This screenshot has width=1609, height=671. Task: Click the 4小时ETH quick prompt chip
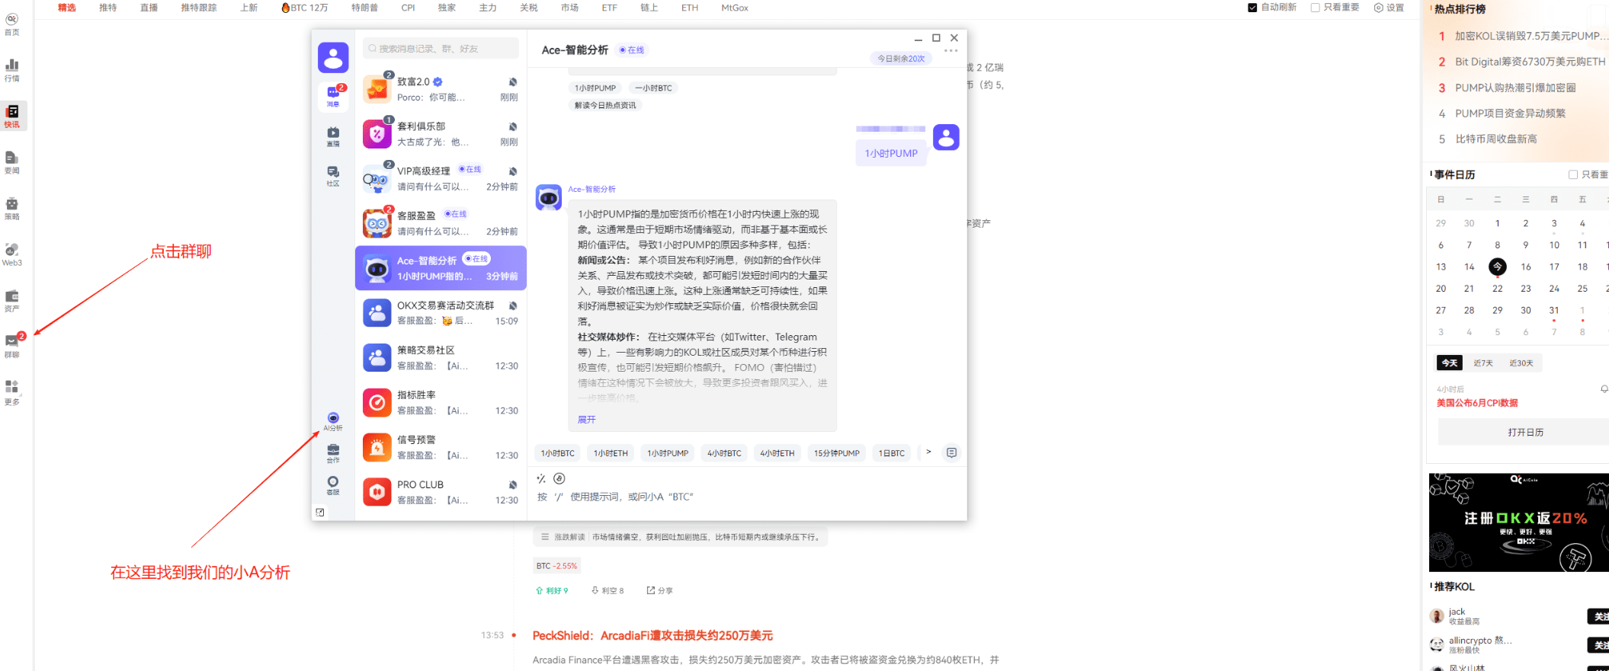pos(777,453)
